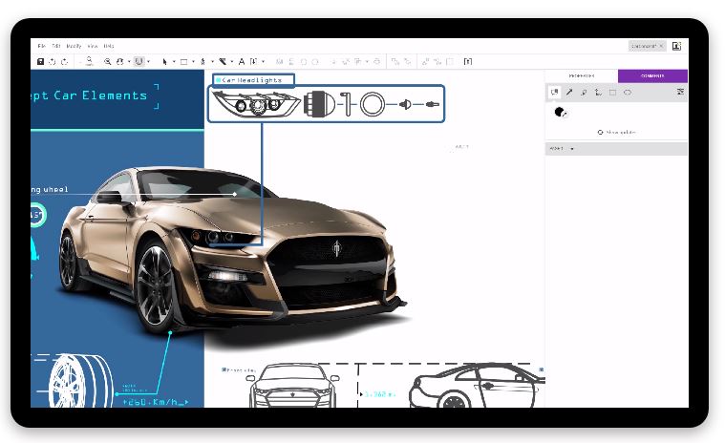The width and height of the screenshot is (725, 443).
Task: Select the Rectangle shape tool
Action: pos(183,61)
